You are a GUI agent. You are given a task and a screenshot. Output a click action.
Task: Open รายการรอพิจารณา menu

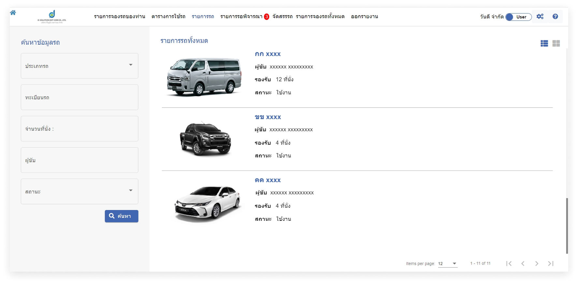tap(241, 17)
